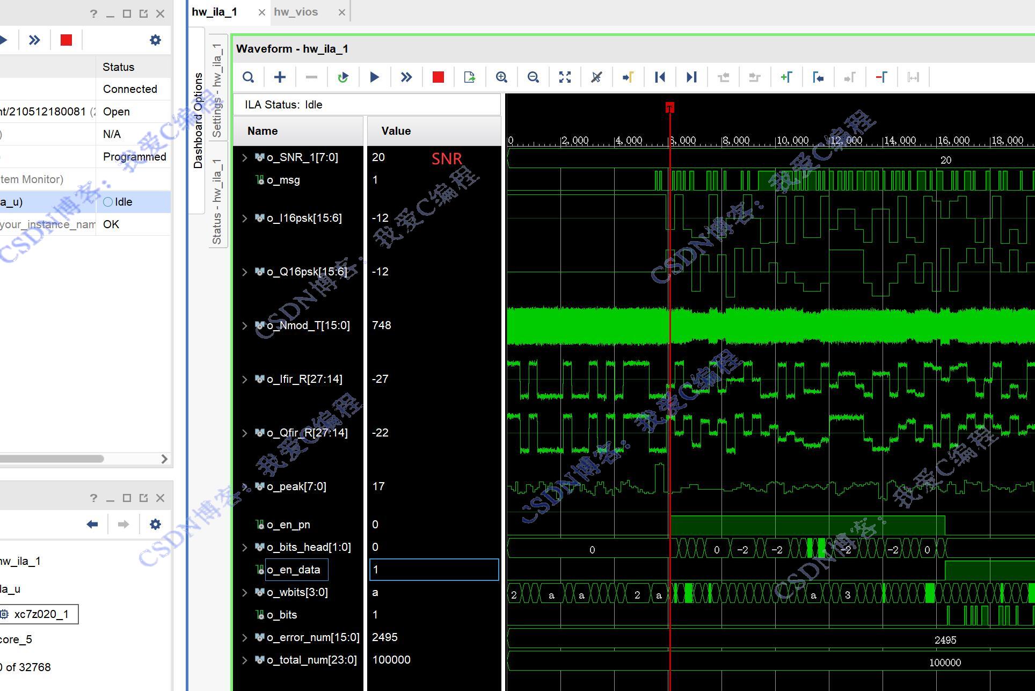Screen dimensions: 1035x691
Task: Click the crossed-arrow icon right of zoom fit
Action: pyautogui.click(x=596, y=77)
